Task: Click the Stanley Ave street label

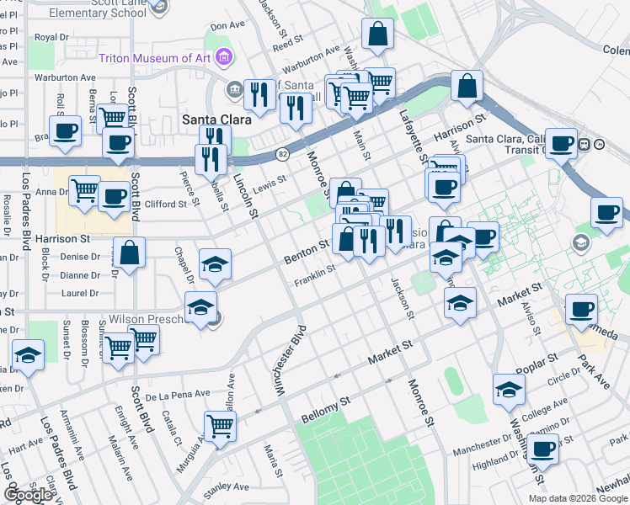Action: (227, 490)
